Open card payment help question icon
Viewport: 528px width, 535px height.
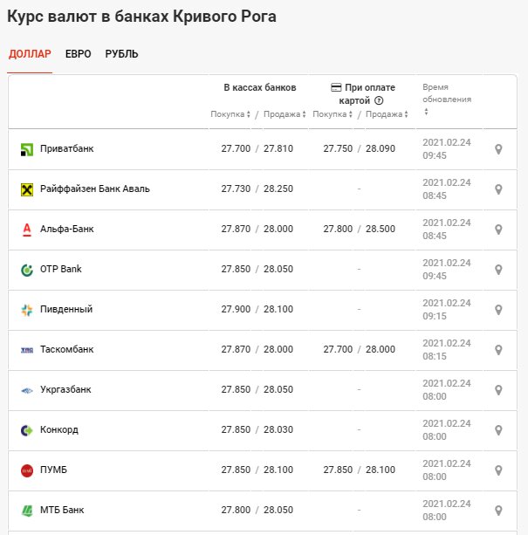tap(379, 100)
